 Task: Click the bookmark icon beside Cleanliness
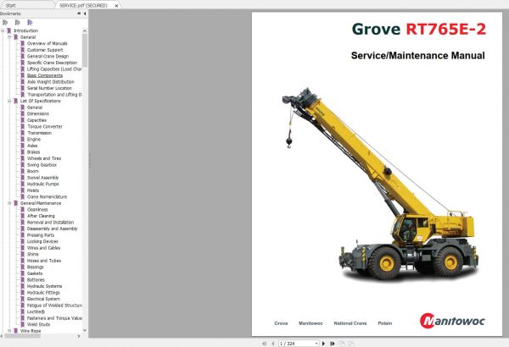click(x=22, y=210)
